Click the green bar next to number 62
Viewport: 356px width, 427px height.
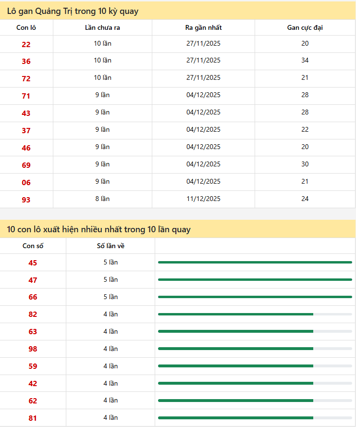(255, 401)
